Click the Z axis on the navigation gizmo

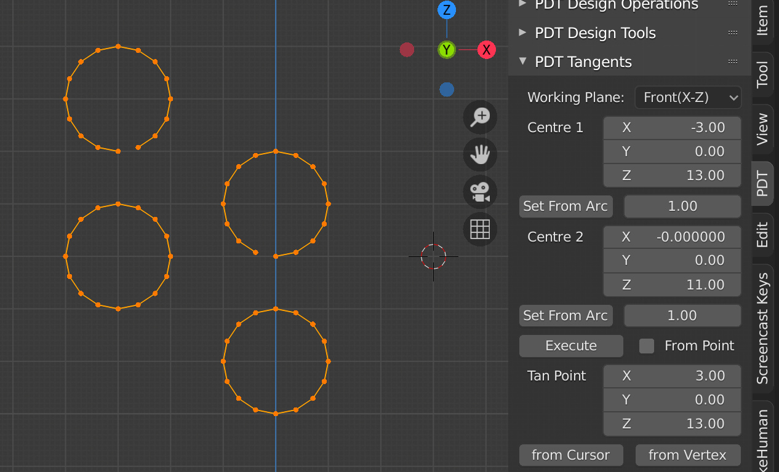[446, 10]
